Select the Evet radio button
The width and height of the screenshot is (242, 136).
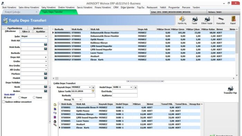point(5,97)
